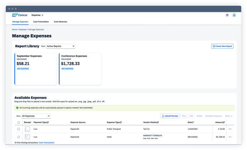The height and width of the screenshot is (150, 247).
Task: Switch to the Cash Advances tab
Action: tap(60, 22)
